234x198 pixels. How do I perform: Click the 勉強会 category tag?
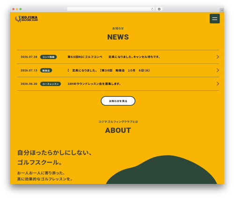pyautogui.click(x=46, y=70)
